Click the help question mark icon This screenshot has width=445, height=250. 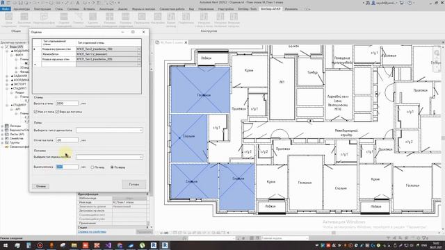tap(410, 3)
